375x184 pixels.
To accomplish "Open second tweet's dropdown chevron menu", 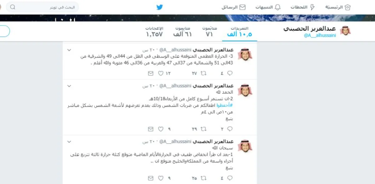I will 69,86.
